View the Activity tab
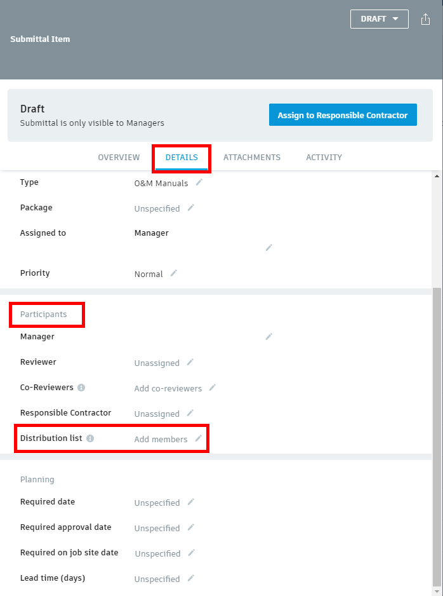This screenshot has height=596, width=443. coord(324,157)
